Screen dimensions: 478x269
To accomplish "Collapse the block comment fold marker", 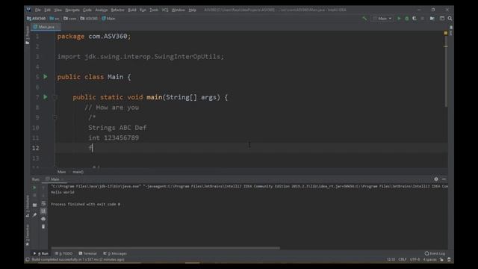I will point(55,117).
